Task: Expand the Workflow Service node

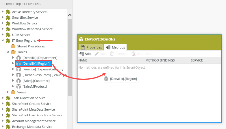Action: (2, 23)
